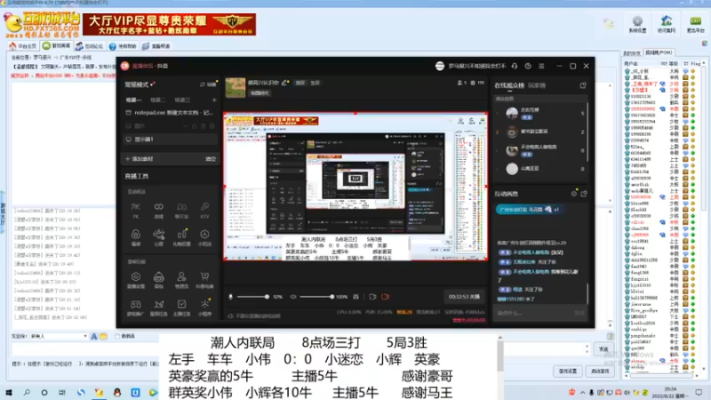Screen dimensions: 711x400
Task: Click taskbar search magnifier icon
Action: point(27,392)
